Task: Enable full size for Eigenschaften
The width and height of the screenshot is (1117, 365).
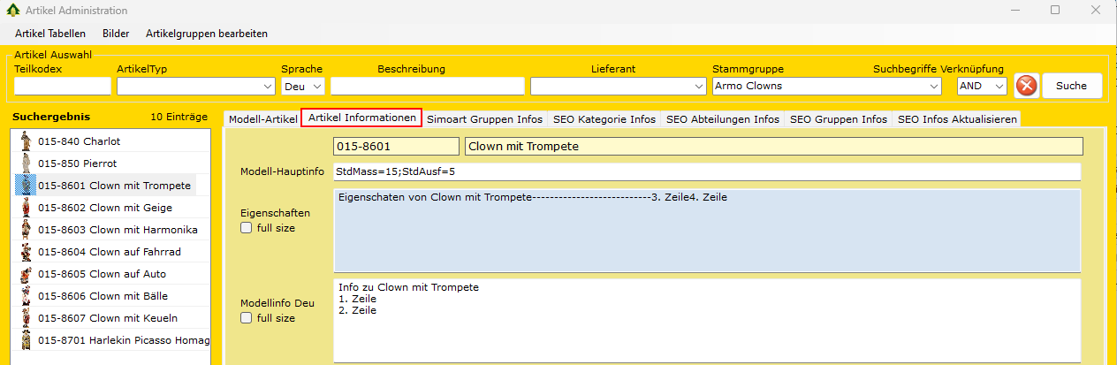Action: 247,228
